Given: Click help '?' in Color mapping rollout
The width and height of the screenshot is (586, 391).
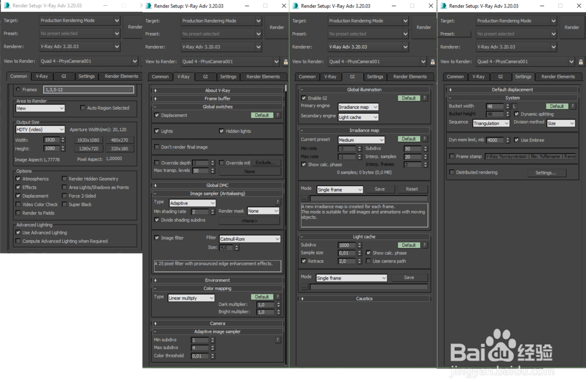Looking at the screenshot, I should click(277, 297).
